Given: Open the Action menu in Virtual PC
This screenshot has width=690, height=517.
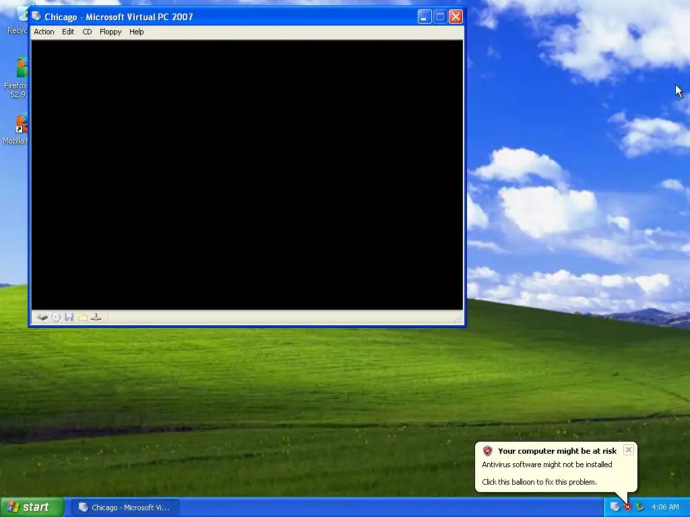Looking at the screenshot, I should tap(44, 32).
